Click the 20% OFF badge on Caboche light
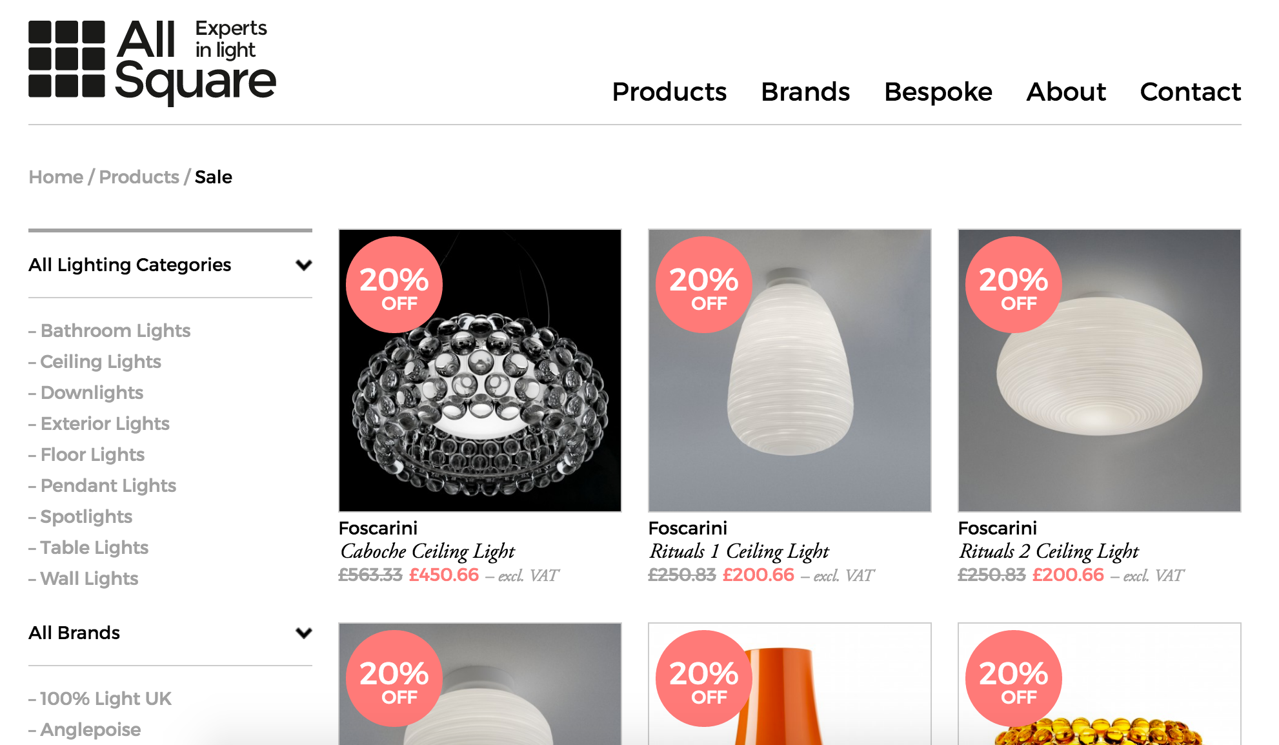This screenshot has width=1279, height=745. [391, 287]
